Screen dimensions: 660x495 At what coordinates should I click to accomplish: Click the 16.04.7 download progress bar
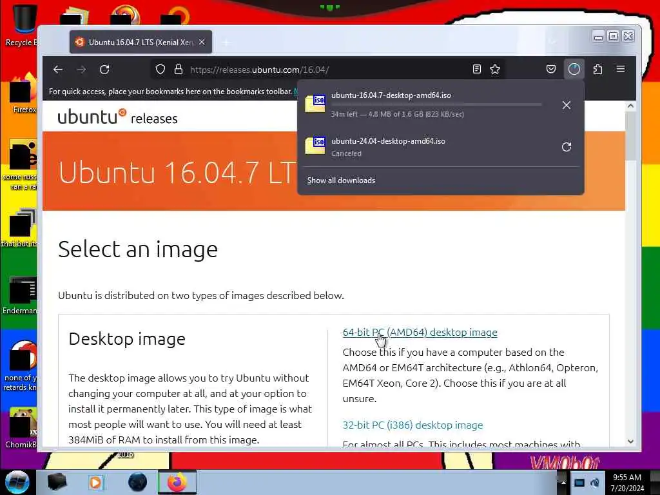point(436,104)
